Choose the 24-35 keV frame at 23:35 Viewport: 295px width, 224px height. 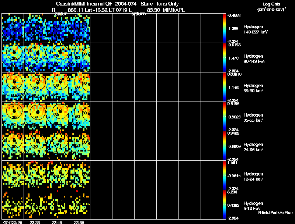pyautogui.click(x=35, y=146)
